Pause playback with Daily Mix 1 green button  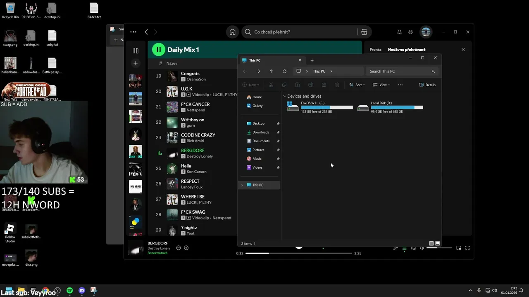[x=159, y=49]
